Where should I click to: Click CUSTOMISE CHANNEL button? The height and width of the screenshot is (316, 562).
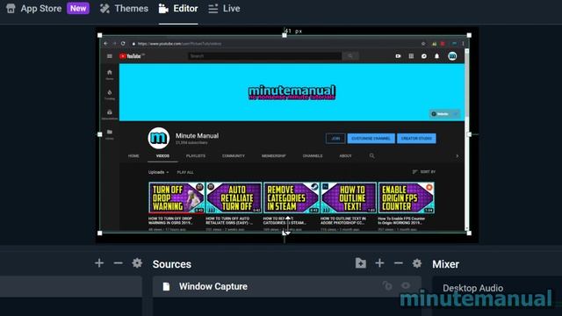[x=371, y=139]
